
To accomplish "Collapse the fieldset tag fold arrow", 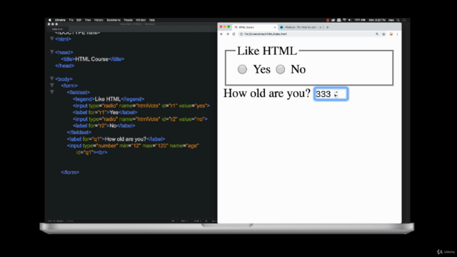I will tap(52, 92).
